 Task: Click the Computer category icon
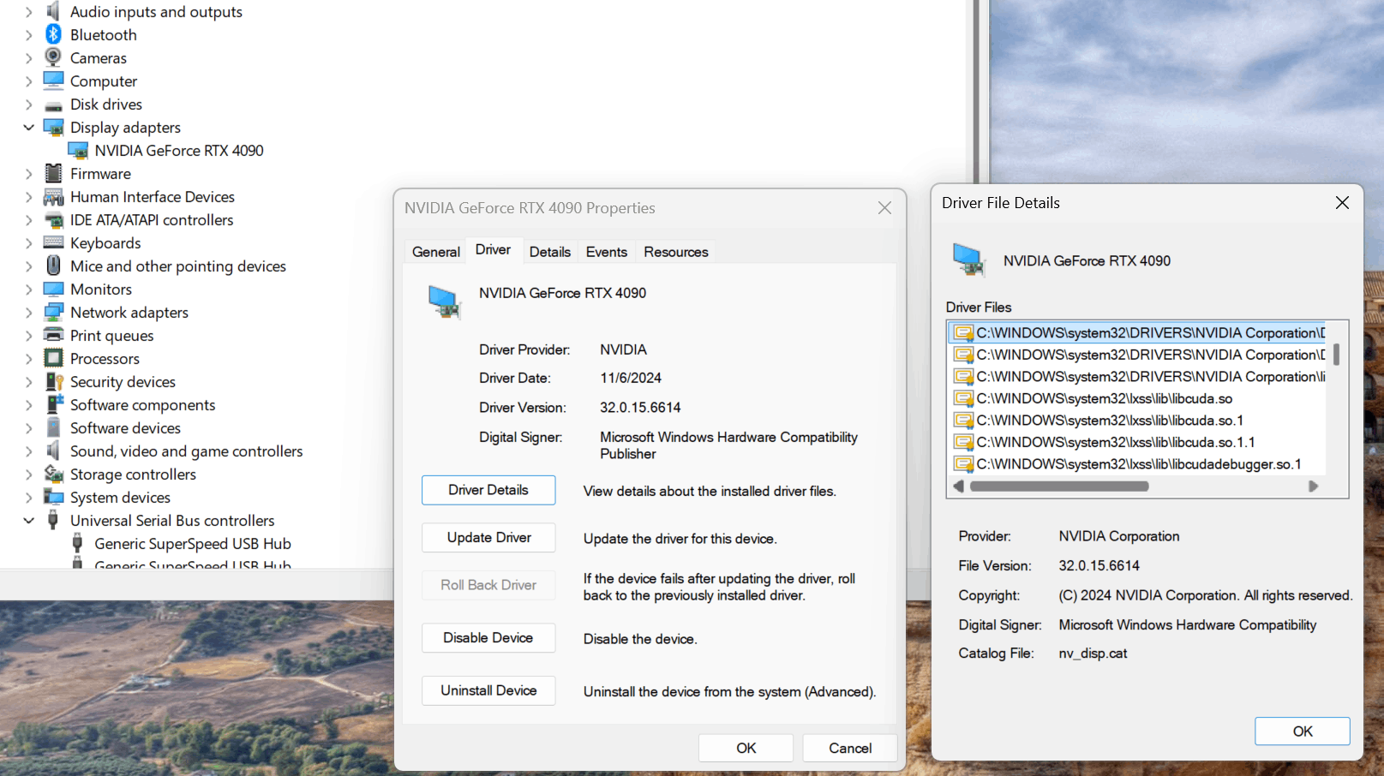53,81
